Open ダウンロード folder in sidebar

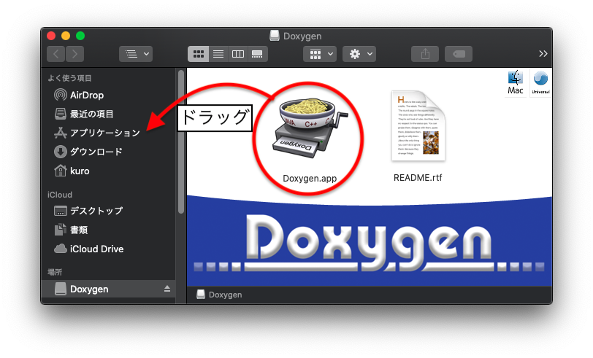click(x=109, y=152)
